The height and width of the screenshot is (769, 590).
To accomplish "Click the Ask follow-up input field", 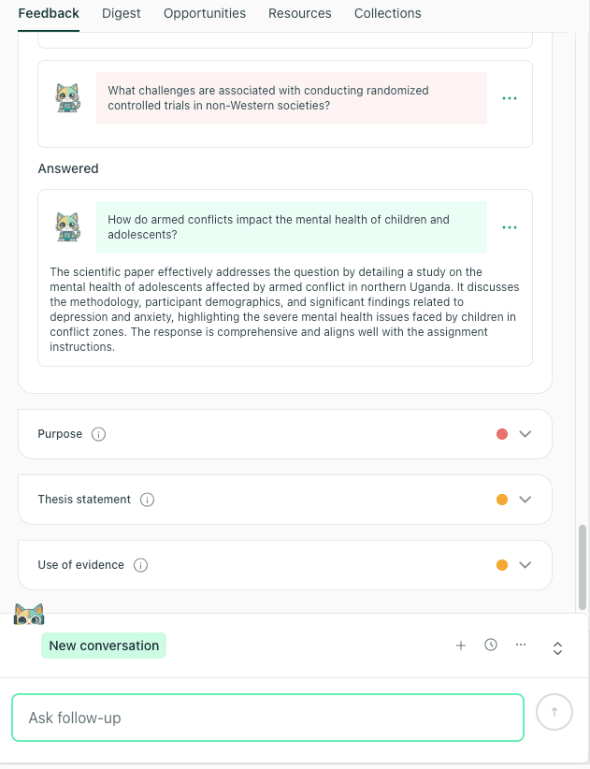I will tap(267, 716).
